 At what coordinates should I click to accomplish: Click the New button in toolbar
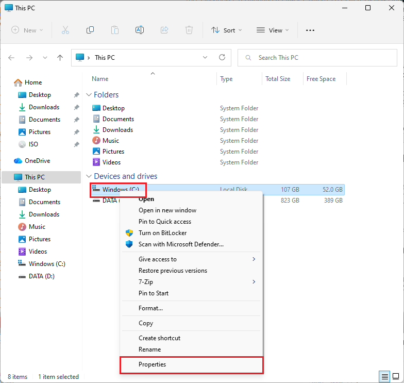tap(27, 30)
